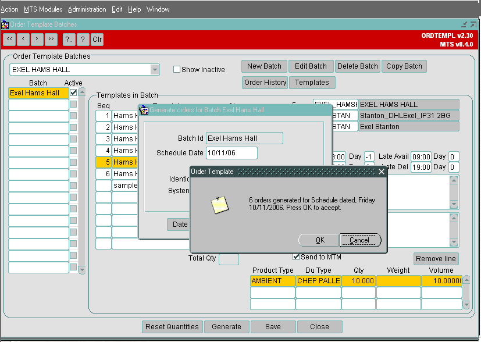Click the Templates button

coord(312,83)
